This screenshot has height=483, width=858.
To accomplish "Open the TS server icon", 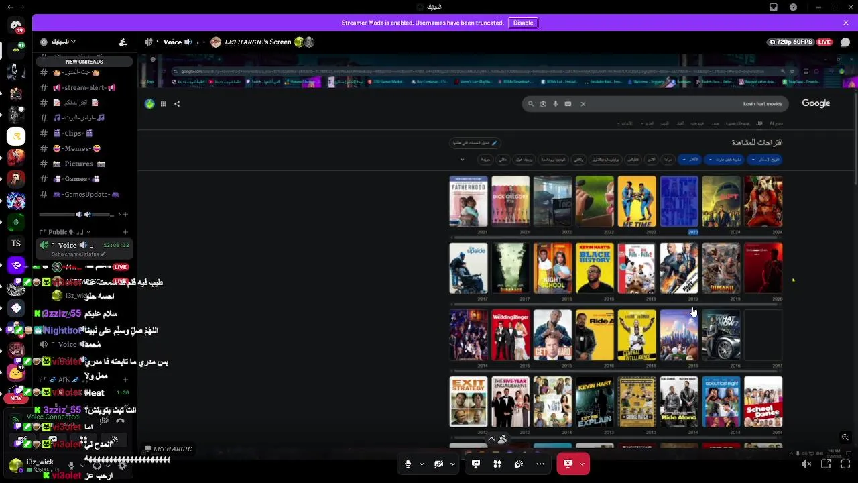I will tap(16, 244).
